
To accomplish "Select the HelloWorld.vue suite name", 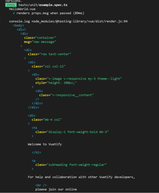I will pyautogui.click(x=22, y=9).
